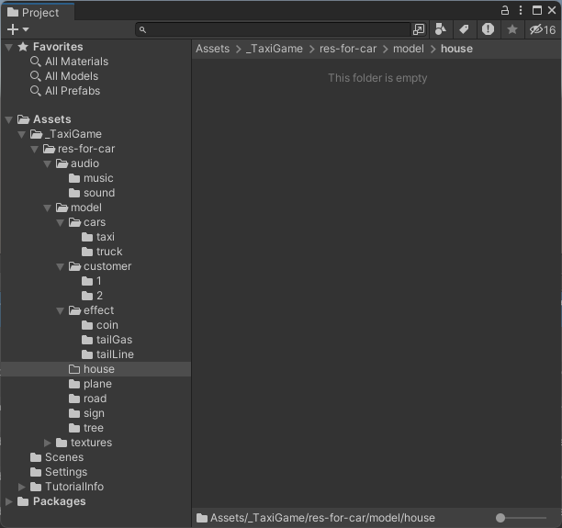Select the Project tab

coord(38,13)
